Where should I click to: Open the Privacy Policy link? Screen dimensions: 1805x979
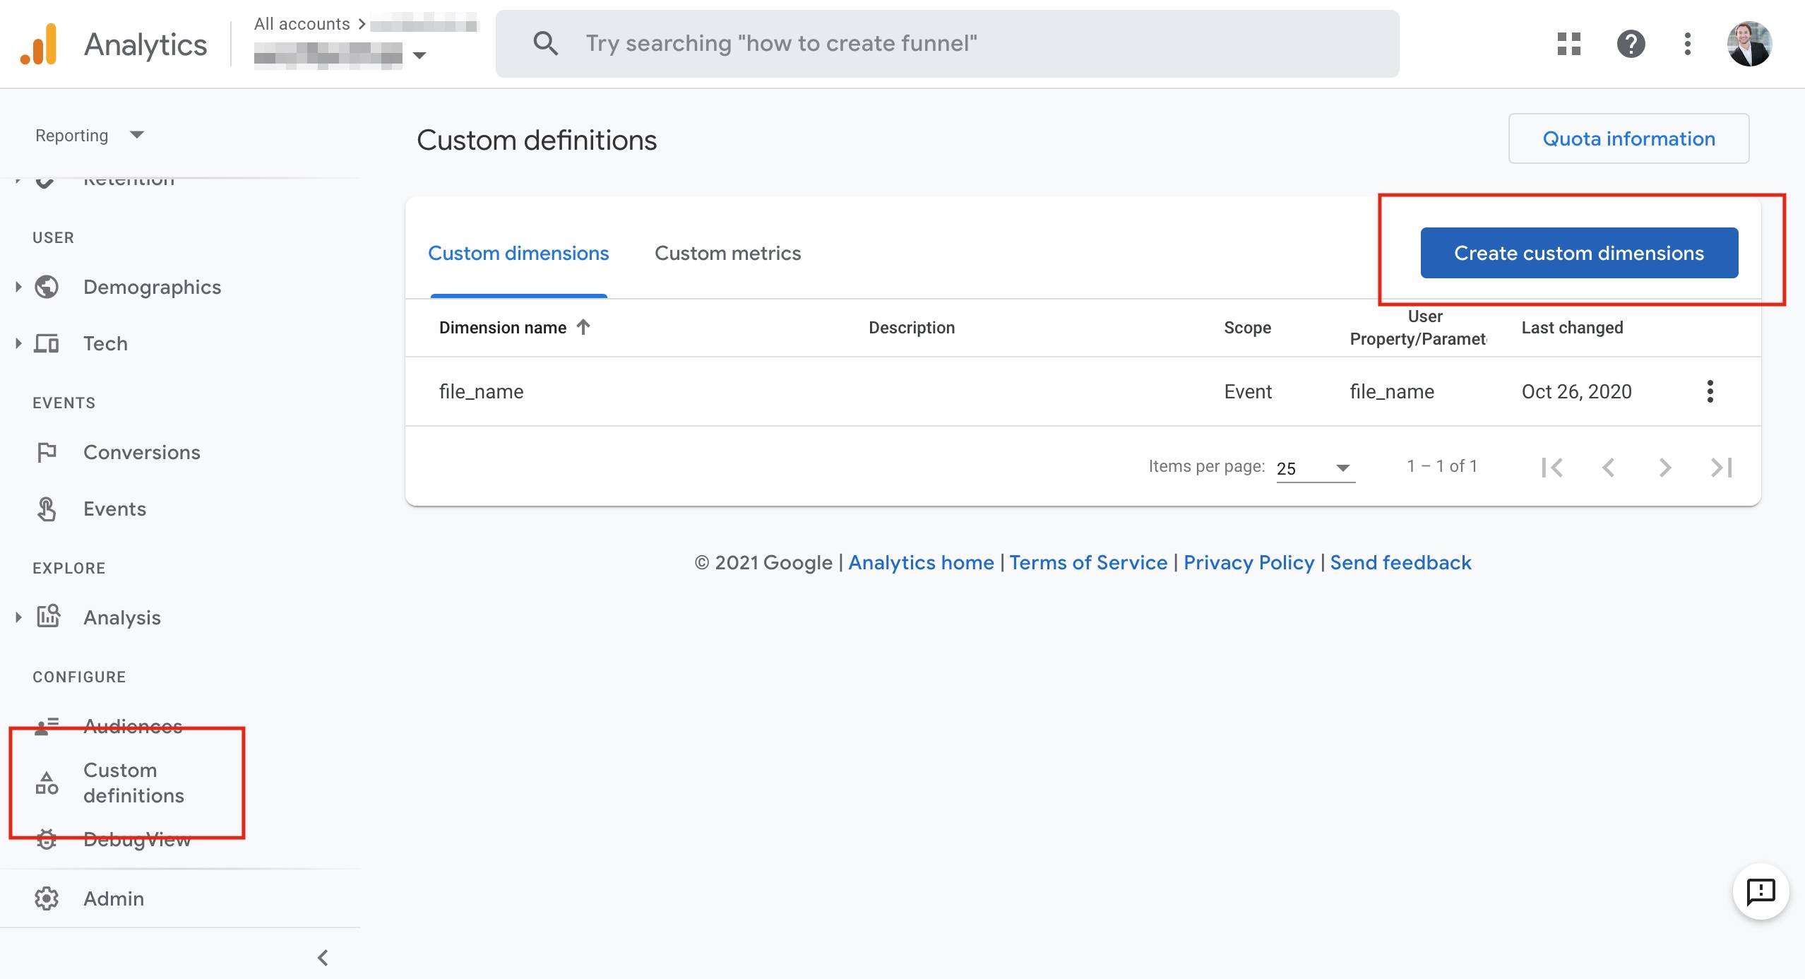tap(1249, 562)
